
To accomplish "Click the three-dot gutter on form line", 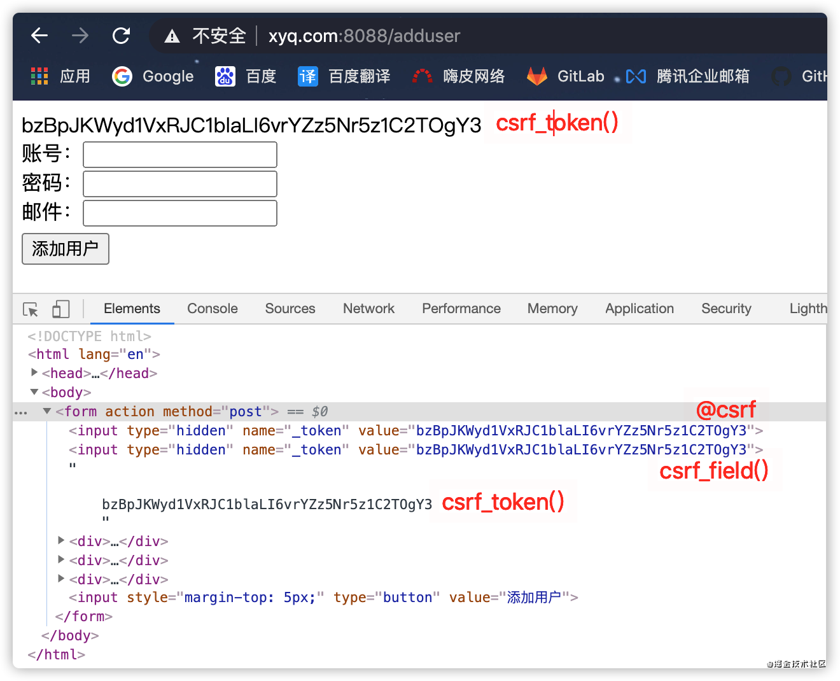I will click(x=21, y=412).
